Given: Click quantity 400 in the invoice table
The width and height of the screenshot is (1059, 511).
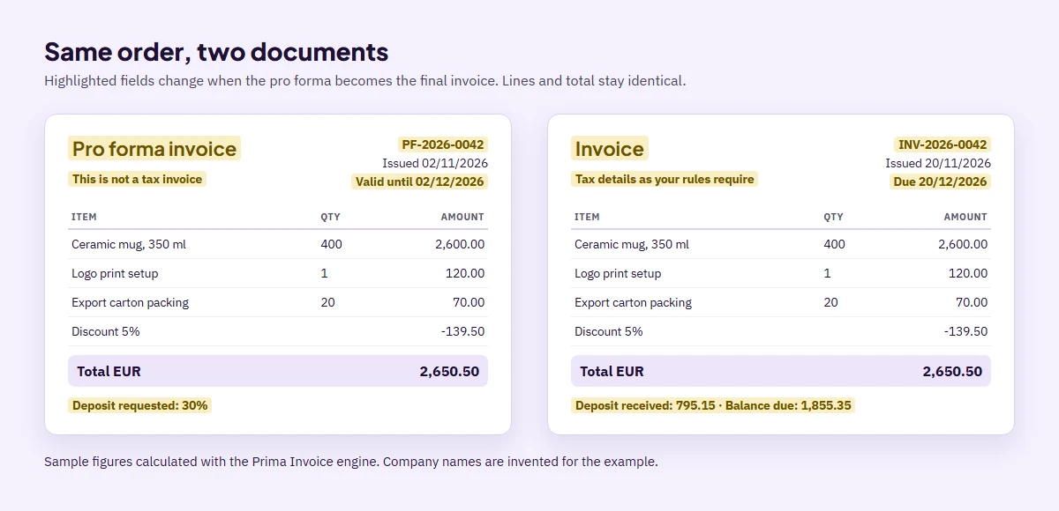Looking at the screenshot, I should tap(834, 244).
